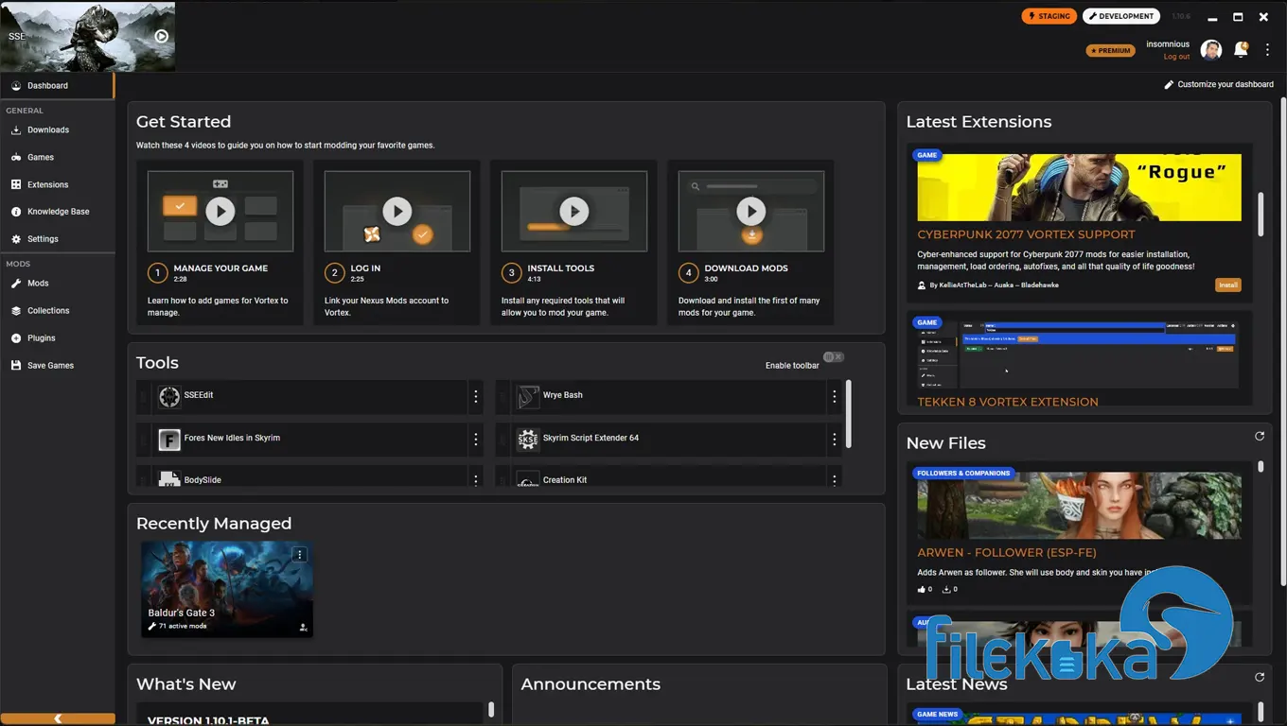The image size is (1287, 726).
Task: Click Arwen mod downloads count icon
Action: click(x=946, y=589)
